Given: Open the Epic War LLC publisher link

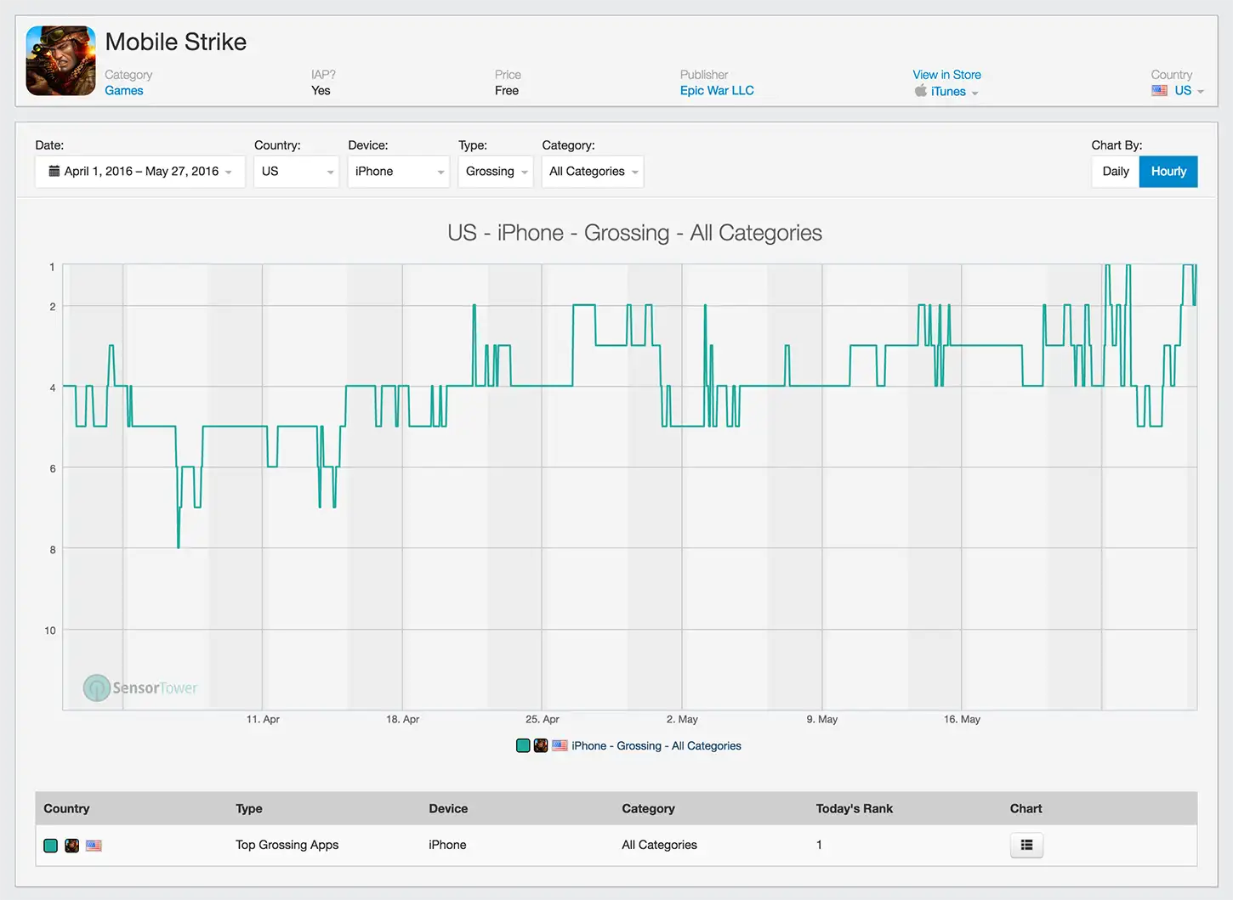Looking at the screenshot, I should pyautogui.click(x=717, y=91).
